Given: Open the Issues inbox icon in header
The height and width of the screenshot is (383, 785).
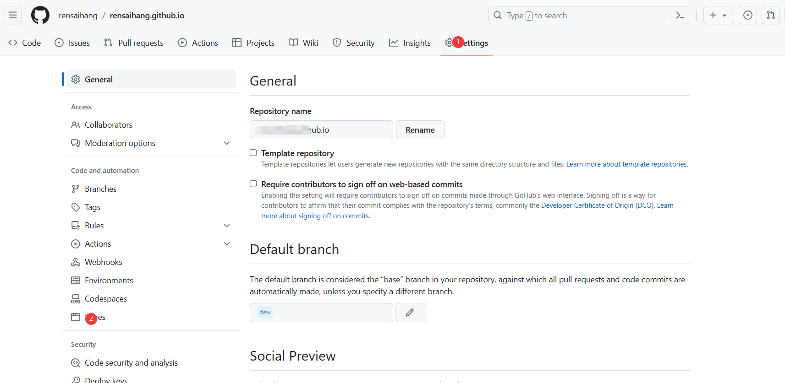Looking at the screenshot, I should 748,15.
